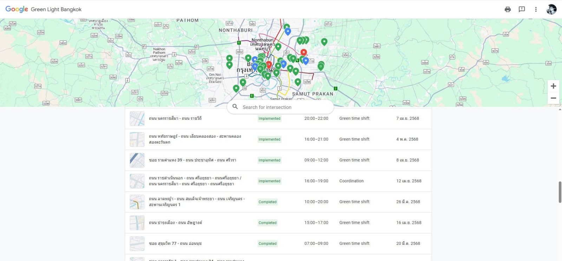Click the print icon in header
Viewport: 562px width, 261px height.
point(508,9)
